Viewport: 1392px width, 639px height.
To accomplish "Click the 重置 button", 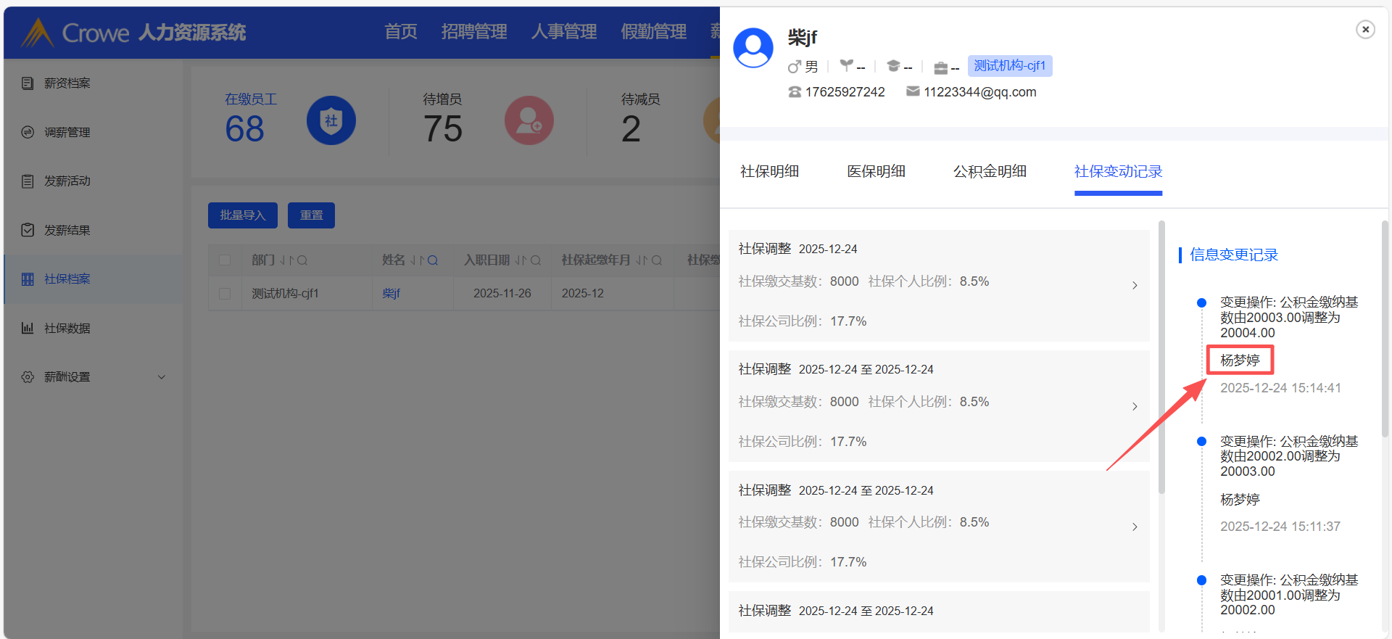I will point(311,215).
